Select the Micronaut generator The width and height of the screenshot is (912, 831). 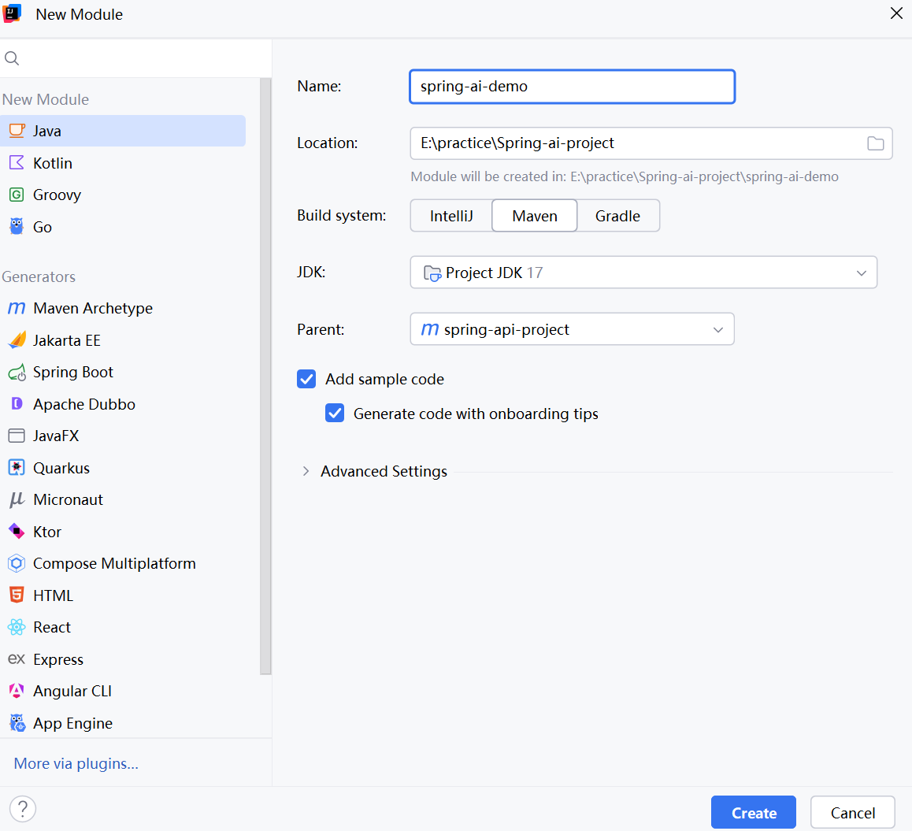coord(123,499)
